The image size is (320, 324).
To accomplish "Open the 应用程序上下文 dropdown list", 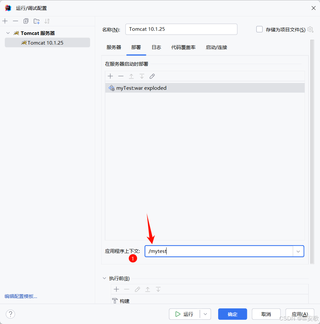I will [x=298, y=251].
